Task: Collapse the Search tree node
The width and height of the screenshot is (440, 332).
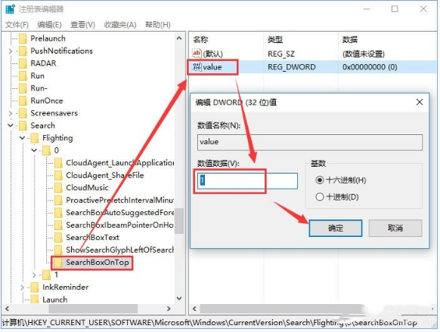Action: [x=11, y=125]
